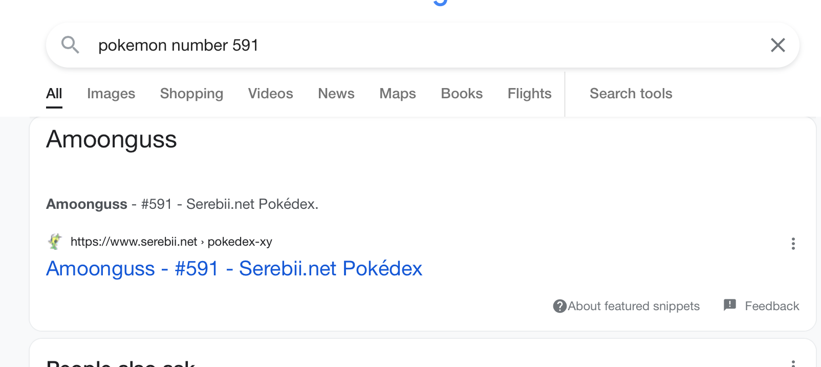
Task: Go to the Maps tab
Action: (x=398, y=94)
